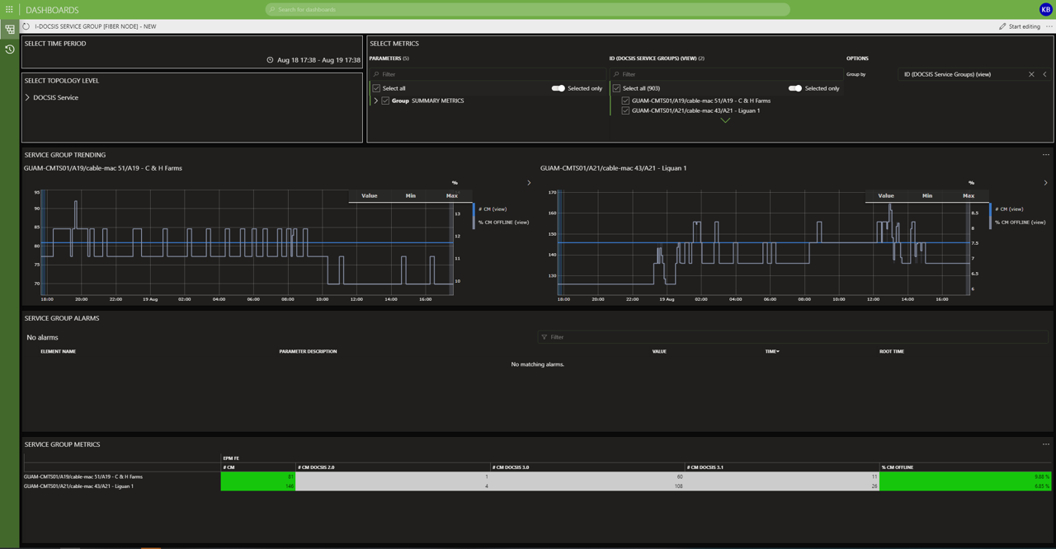Click Max header in Liguan 1 legend

tap(969, 196)
